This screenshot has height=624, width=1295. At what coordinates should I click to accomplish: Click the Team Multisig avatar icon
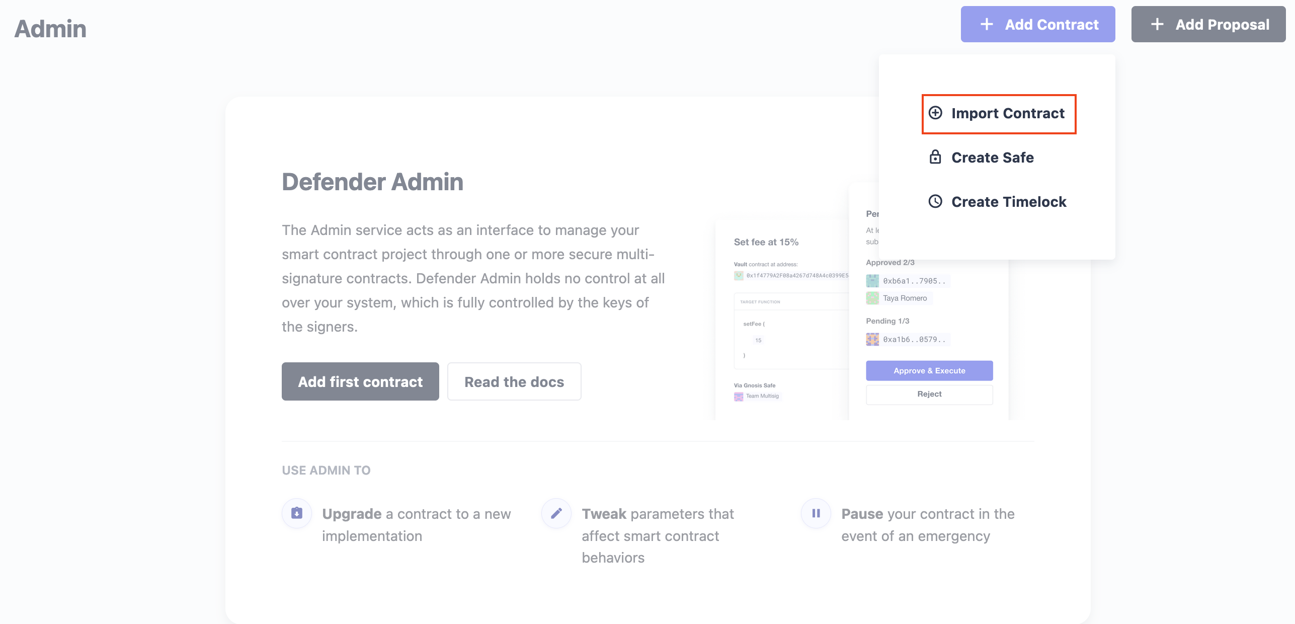(739, 397)
